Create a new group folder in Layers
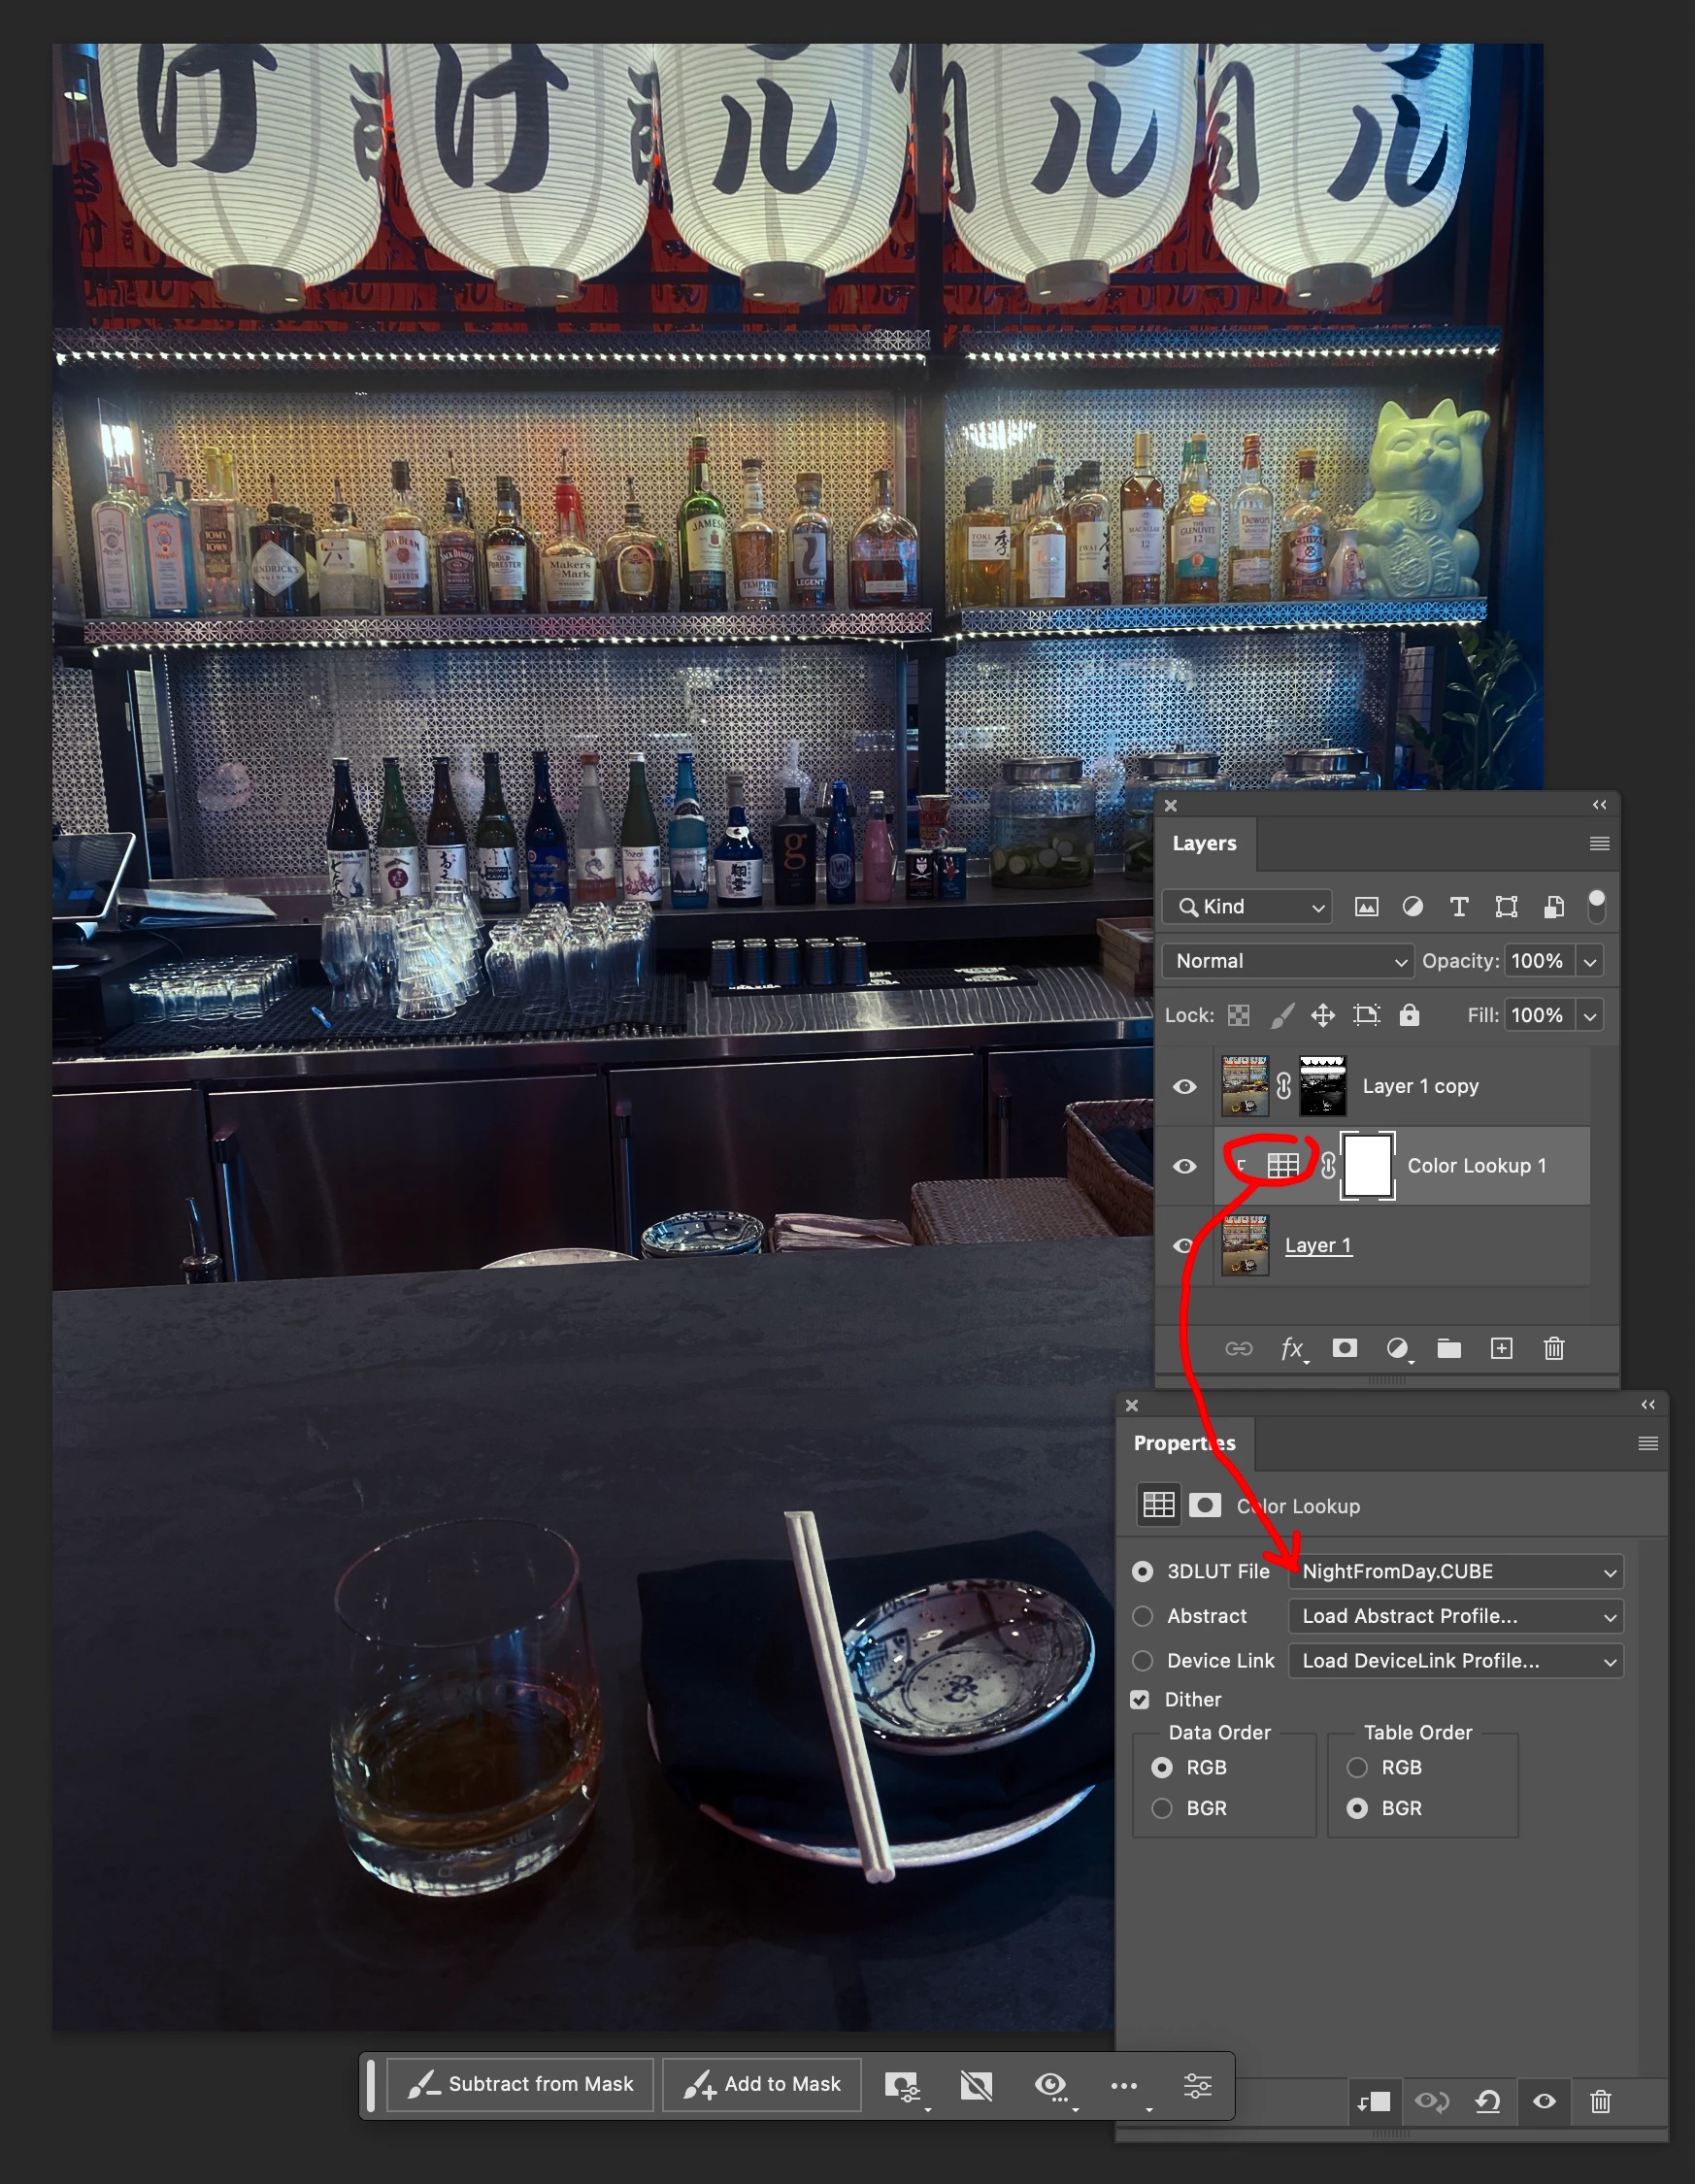1695x2184 pixels. pos(1449,1349)
